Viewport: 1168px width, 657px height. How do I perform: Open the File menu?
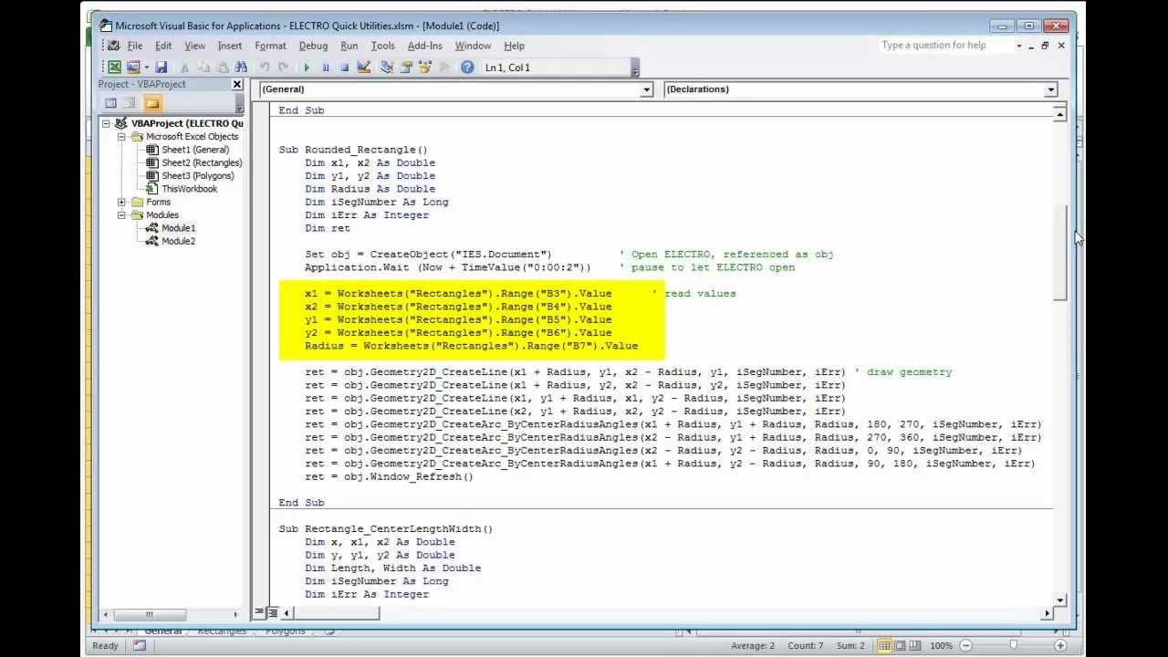[135, 46]
